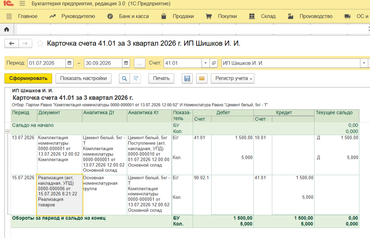Click the ОС truck icon

(x=347, y=16)
